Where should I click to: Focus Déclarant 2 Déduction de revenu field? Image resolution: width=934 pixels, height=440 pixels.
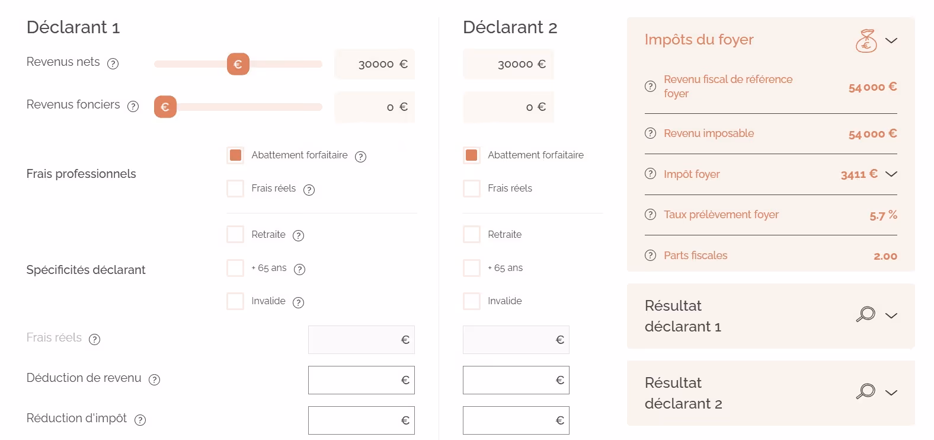516,380
